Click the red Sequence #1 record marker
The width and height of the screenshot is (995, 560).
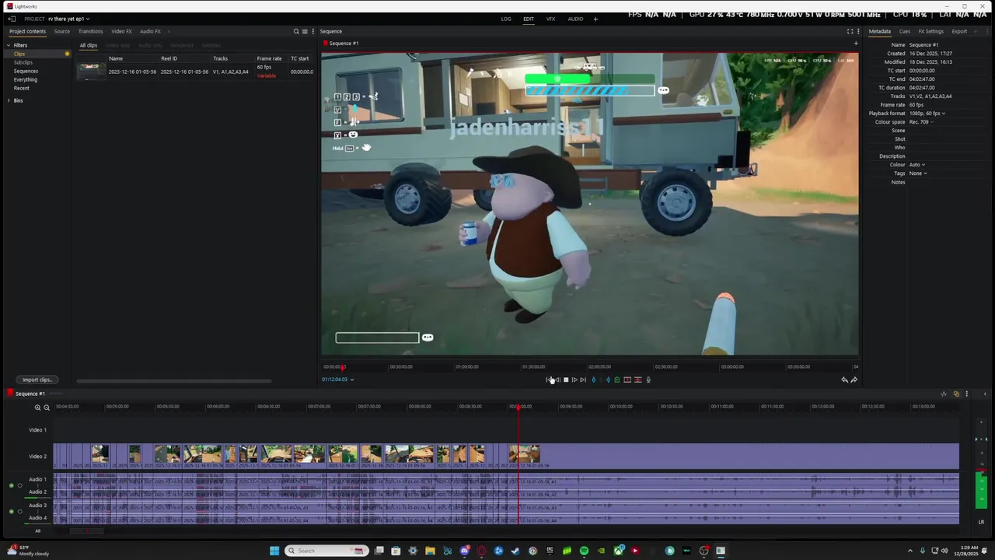click(x=10, y=394)
